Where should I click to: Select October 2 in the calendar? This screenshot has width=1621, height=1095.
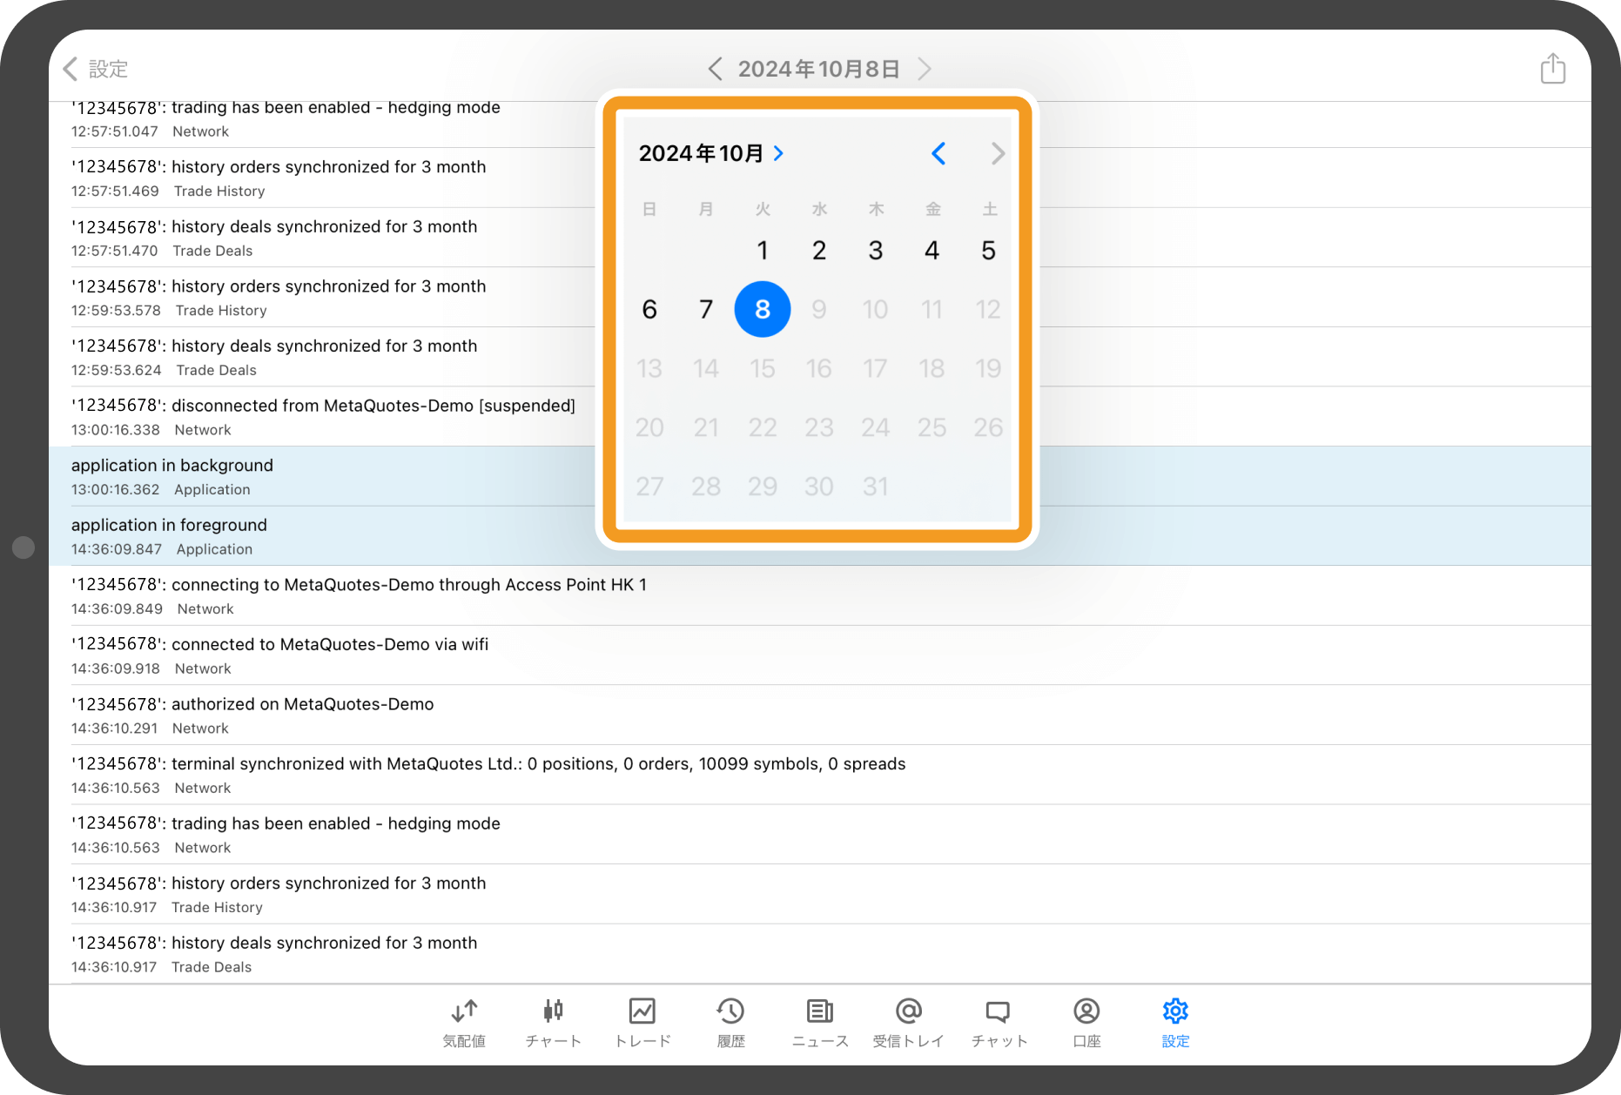[819, 251]
